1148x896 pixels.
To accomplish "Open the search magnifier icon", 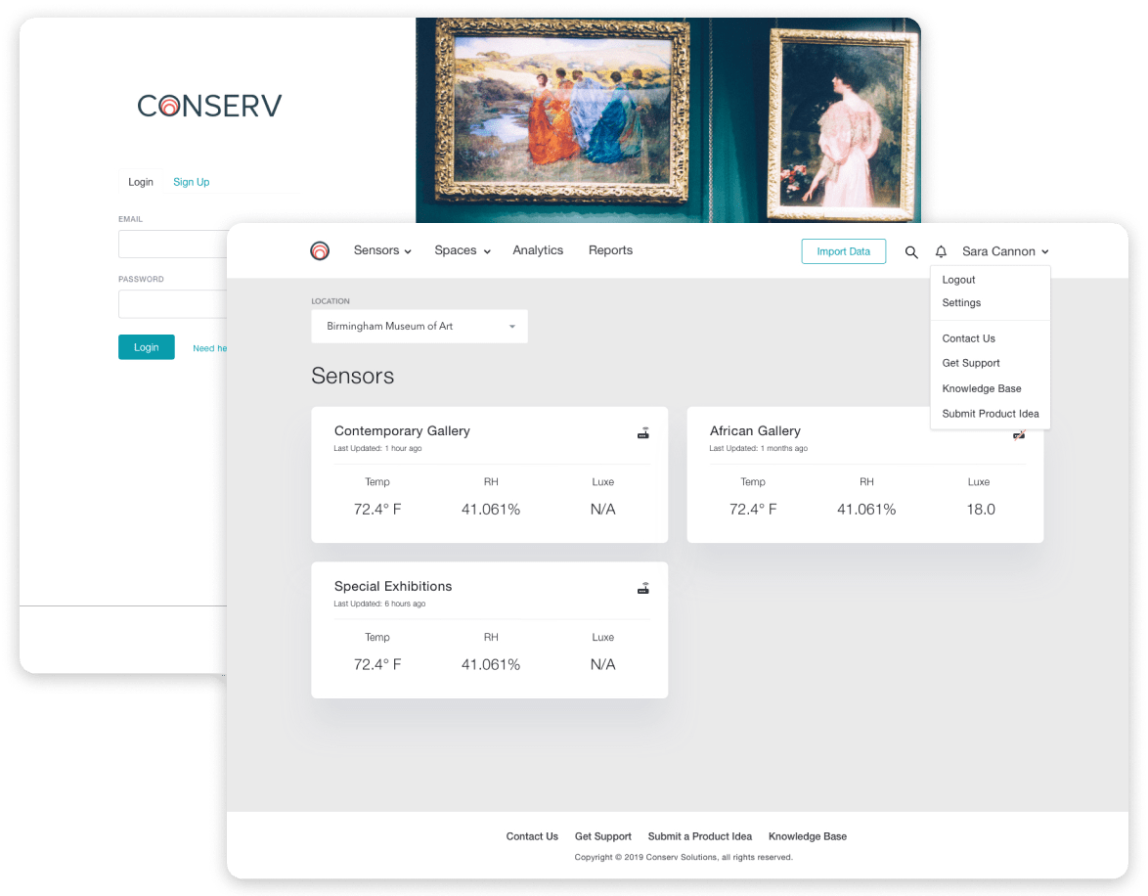I will click(x=910, y=252).
